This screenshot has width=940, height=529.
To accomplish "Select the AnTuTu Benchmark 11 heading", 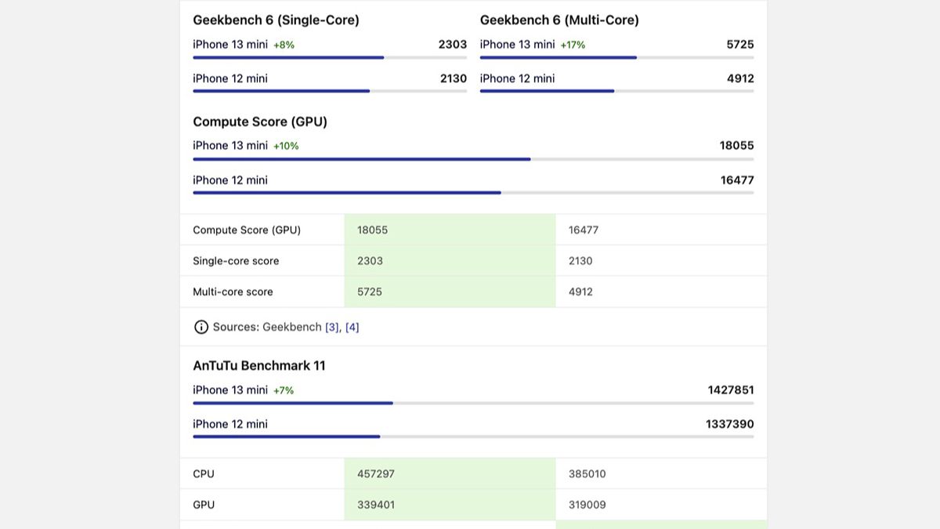I will pyautogui.click(x=259, y=365).
